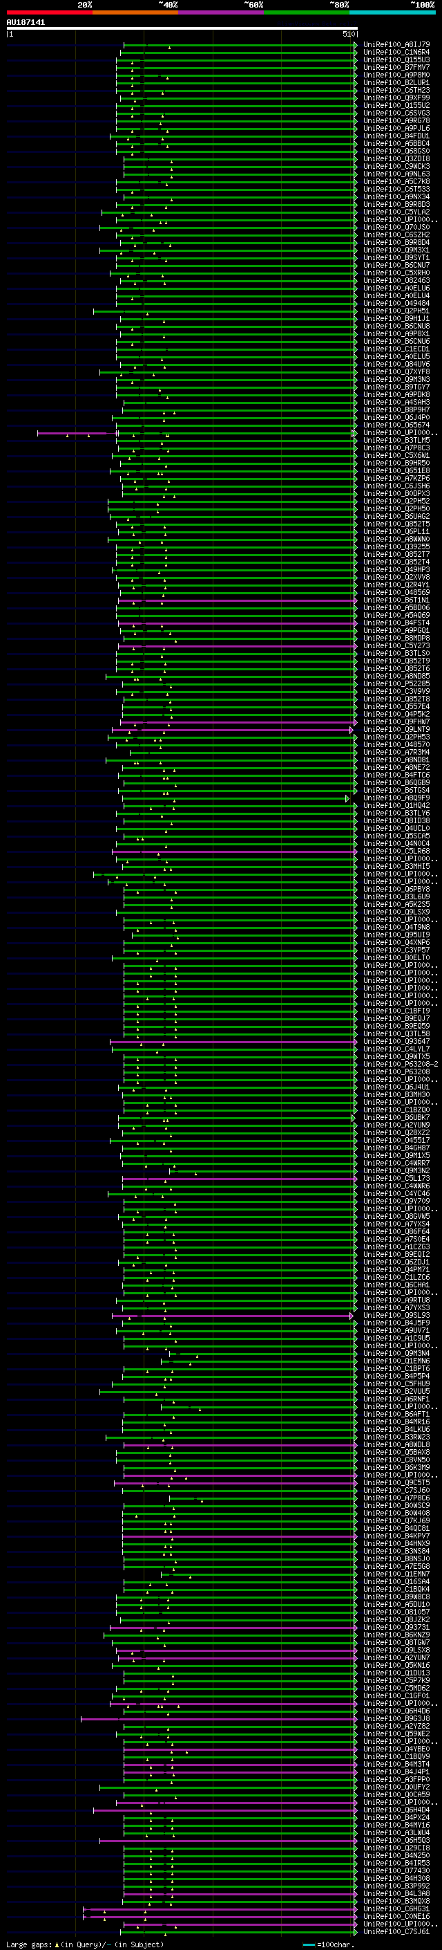Open hit UniRef100_A8IJ79
This screenshot has height=1950, width=442.
[x=396, y=45]
